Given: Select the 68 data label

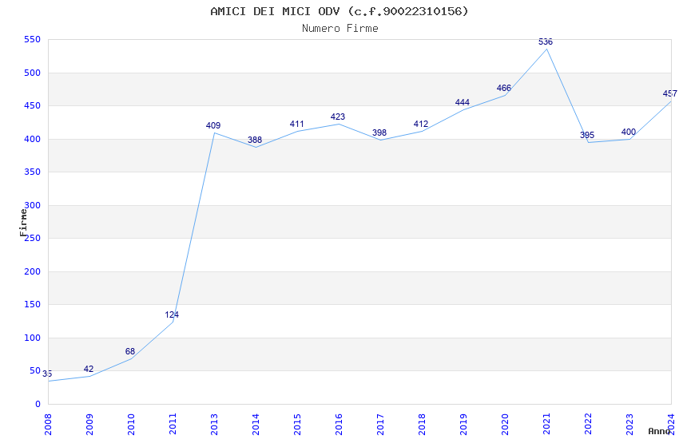Looking at the screenshot, I should click(x=130, y=351).
